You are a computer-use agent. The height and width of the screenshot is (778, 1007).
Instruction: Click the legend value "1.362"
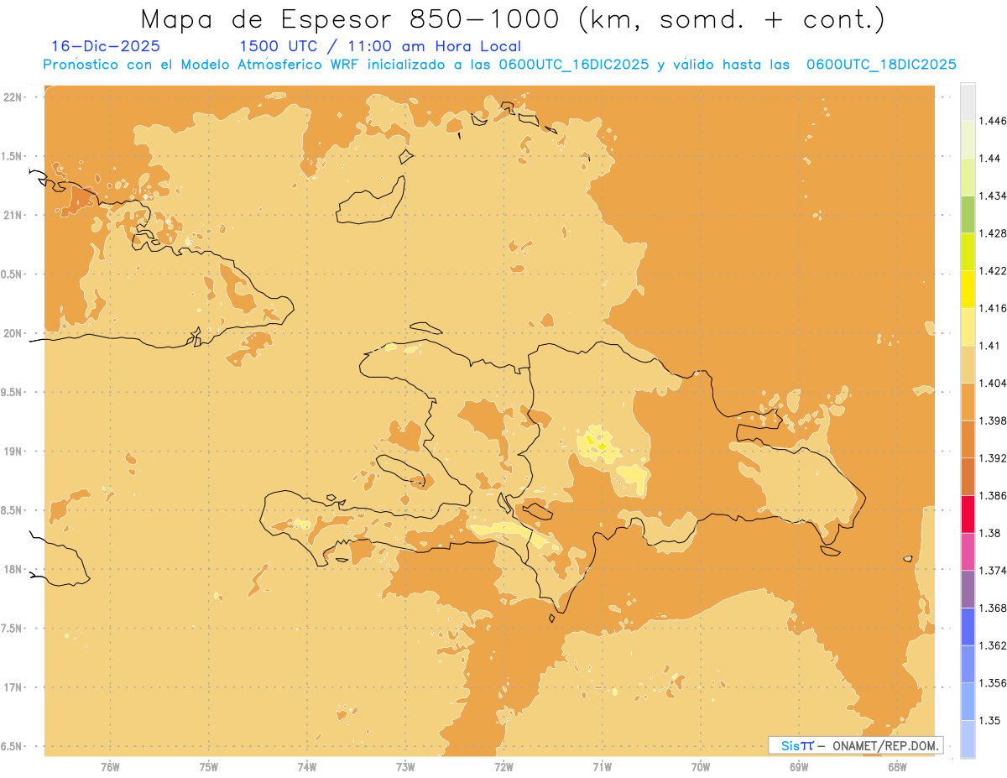coord(993,645)
